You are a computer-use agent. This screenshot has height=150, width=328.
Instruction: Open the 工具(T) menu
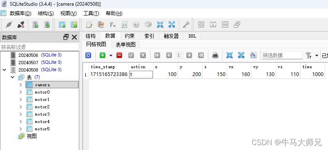91,13
